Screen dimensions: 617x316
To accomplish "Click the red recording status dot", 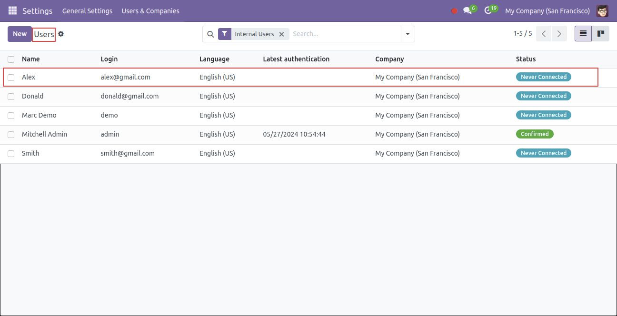I will pos(454,11).
